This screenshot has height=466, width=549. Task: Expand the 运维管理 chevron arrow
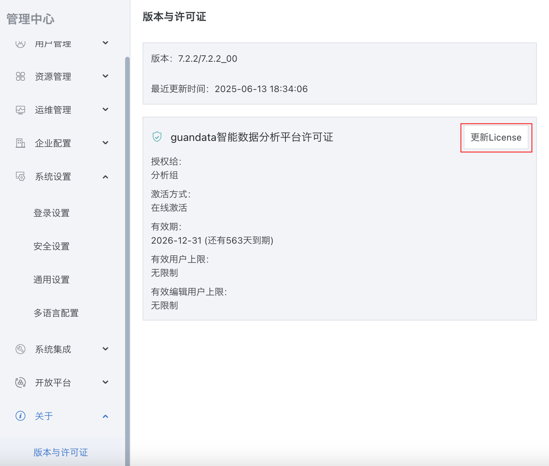(105, 109)
